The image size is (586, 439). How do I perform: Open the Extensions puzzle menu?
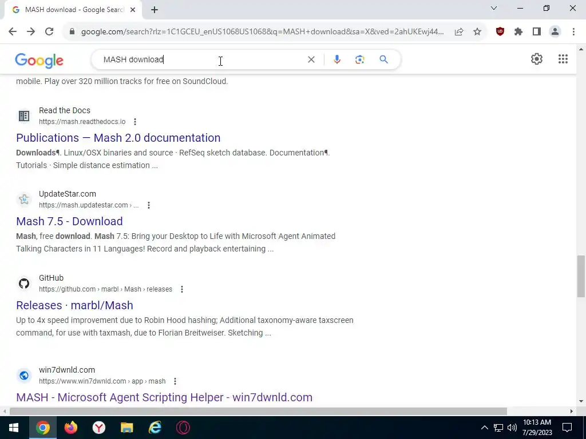tap(518, 32)
